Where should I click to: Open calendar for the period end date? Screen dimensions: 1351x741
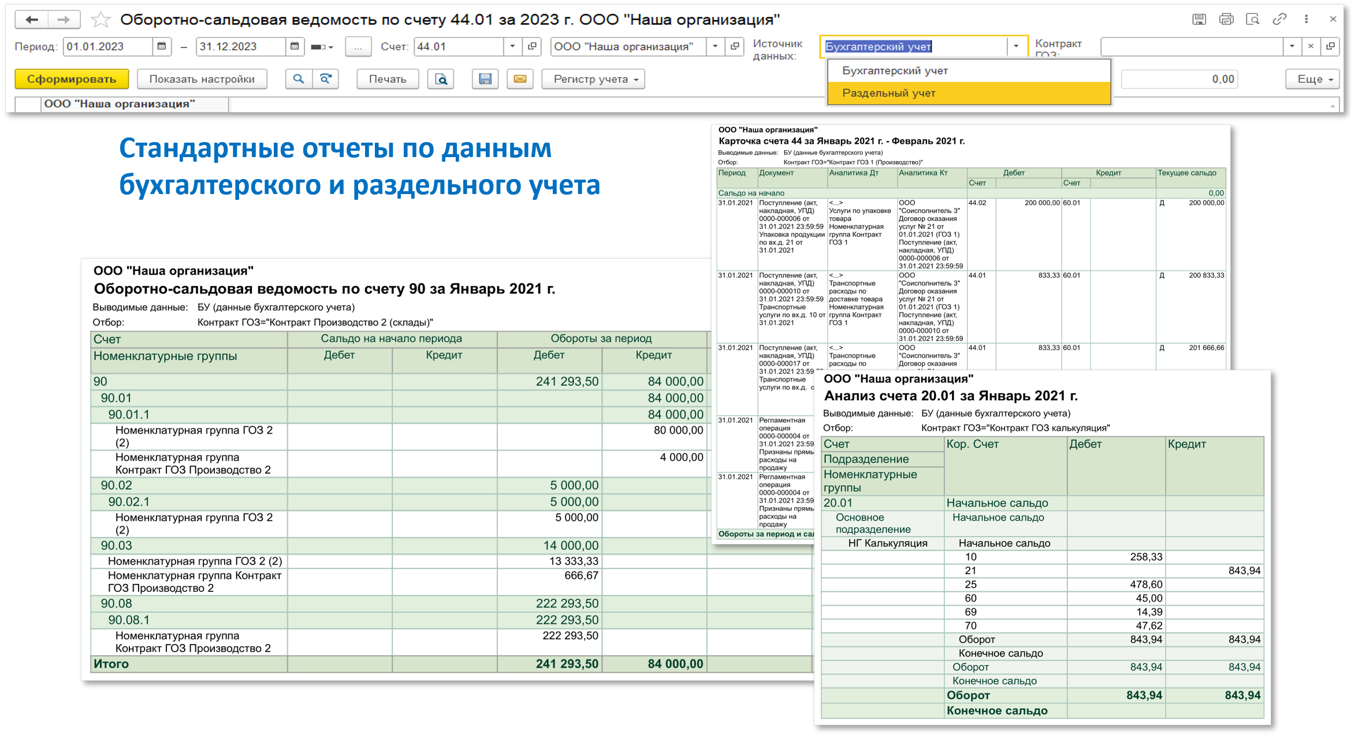295,46
